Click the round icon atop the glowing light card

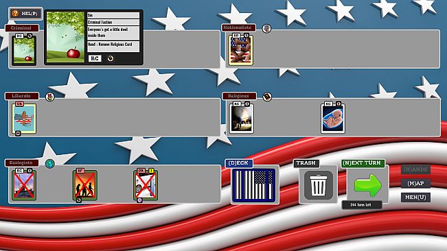pos(247,104)
